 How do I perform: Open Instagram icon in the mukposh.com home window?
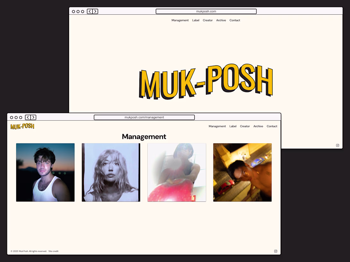338,145
